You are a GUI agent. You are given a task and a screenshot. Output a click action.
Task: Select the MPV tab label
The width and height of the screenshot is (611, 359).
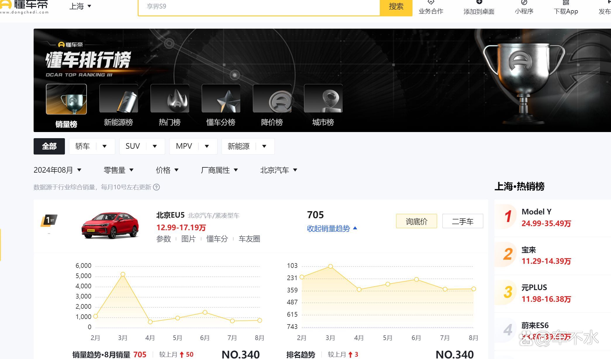[184, 146]
